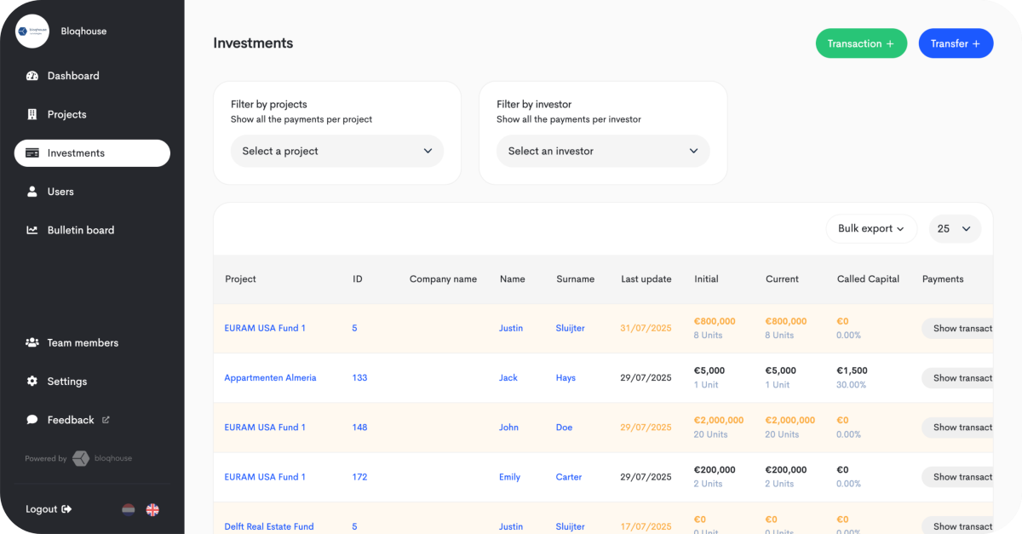Expand the Bulk export dropdown

870,228
